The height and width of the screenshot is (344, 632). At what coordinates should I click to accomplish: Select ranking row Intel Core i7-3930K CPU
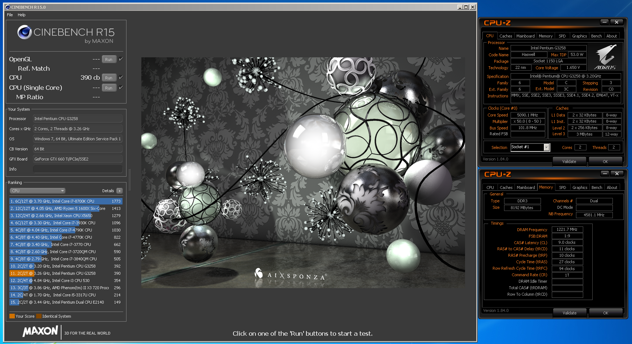pyautogui.click(x=66, y=223)
